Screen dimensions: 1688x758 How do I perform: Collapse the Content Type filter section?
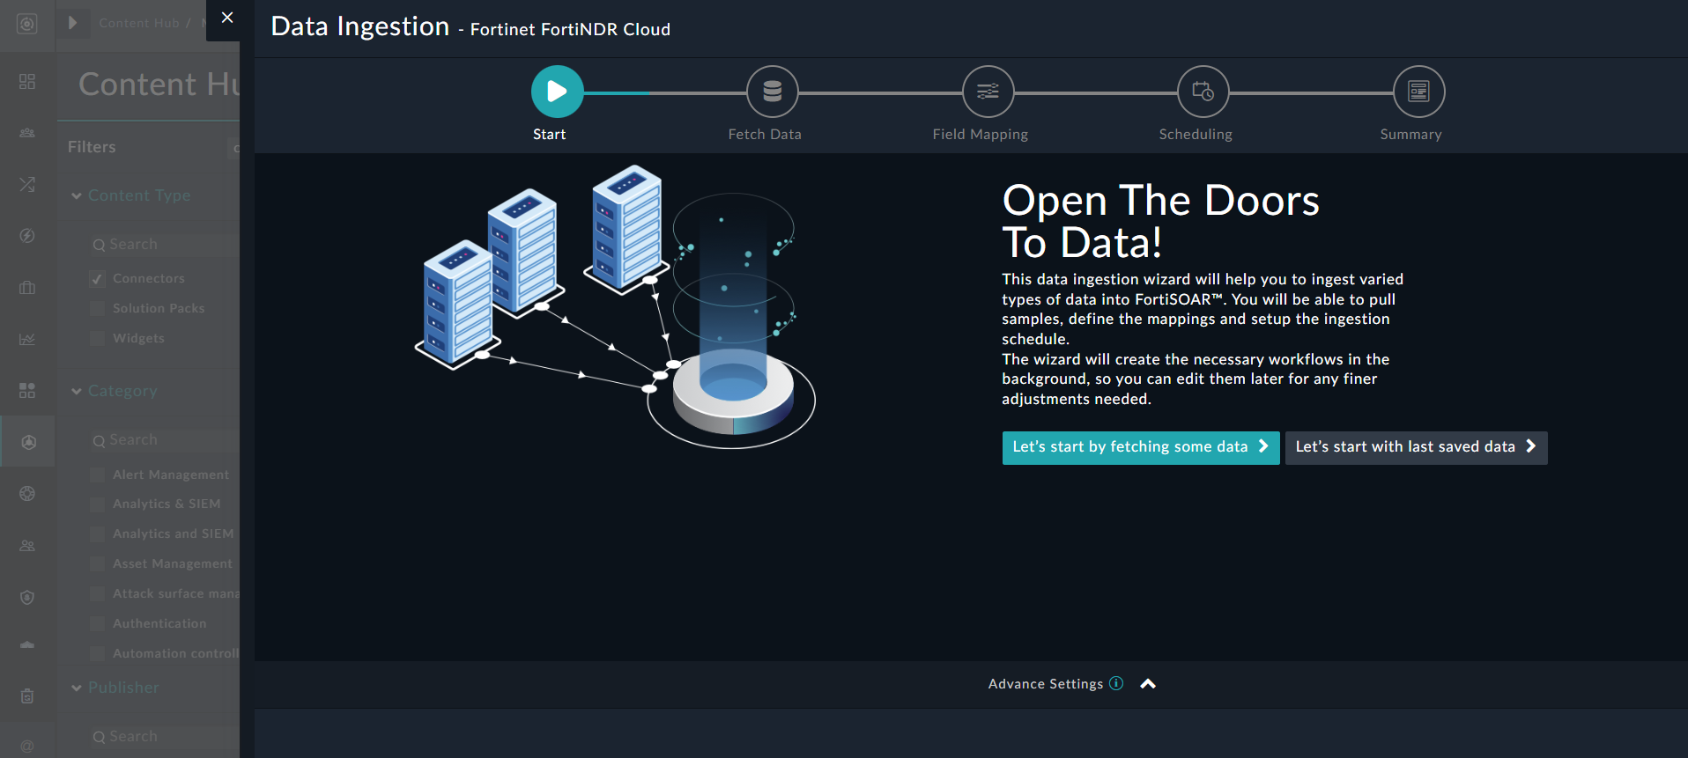pyautogui.click(x=77, y=196)
